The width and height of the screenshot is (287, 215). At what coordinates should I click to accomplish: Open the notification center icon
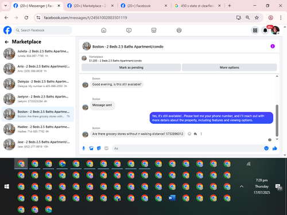[278, 187]
